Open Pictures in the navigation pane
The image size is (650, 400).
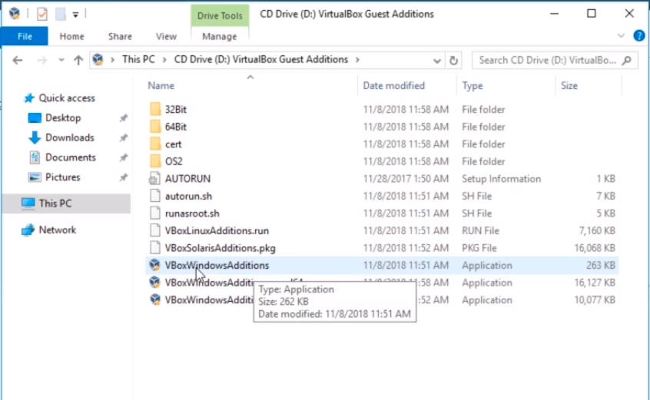point(62,177)
